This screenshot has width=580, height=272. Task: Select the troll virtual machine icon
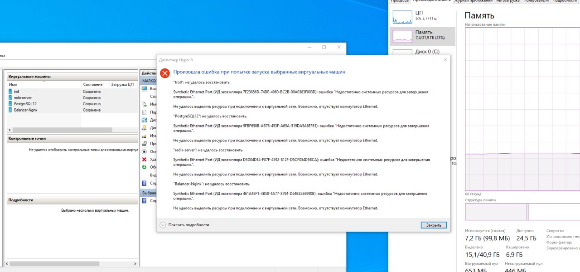[10, 92]
